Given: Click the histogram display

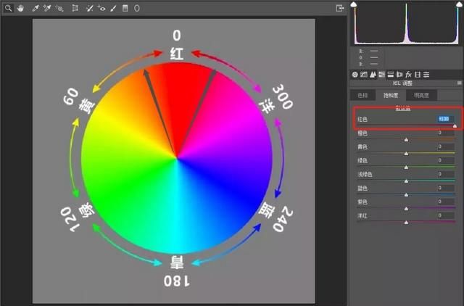Looking at the screenshot, I should [407, 23].
